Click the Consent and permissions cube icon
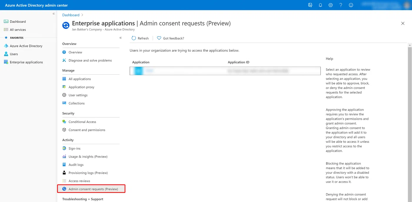 [64, 130]
